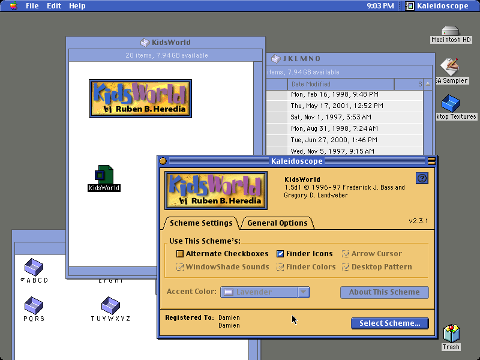
Task: Click the KidsWorld title bar folder icon
Action: pyautogui.click(x=145, y=43)
